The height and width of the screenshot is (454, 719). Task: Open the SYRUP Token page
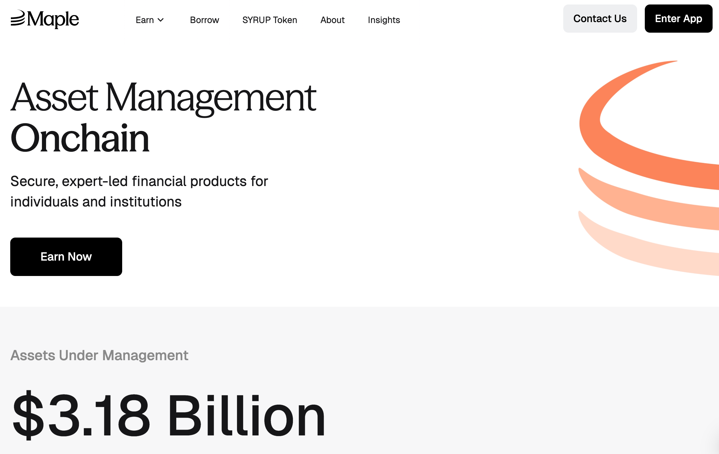pyautogui.click(x=270, y=20)
